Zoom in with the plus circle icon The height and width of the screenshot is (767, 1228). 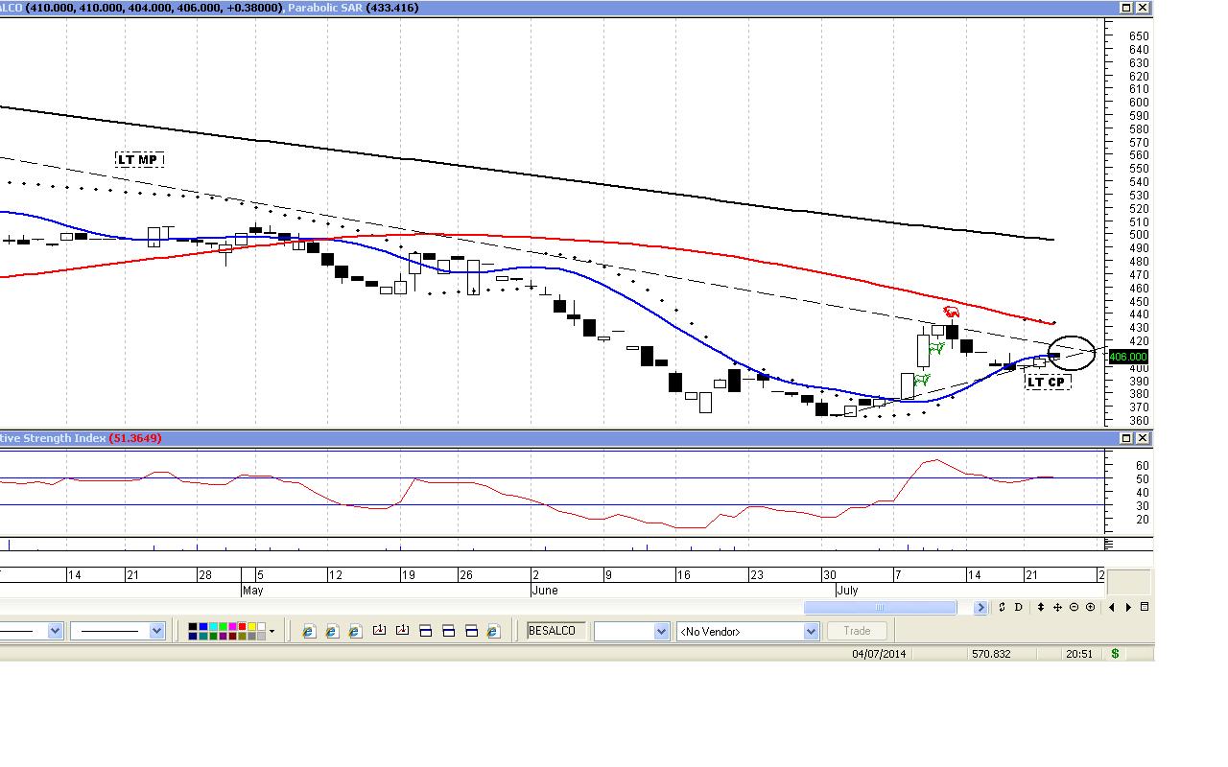[x=1090, y=607]
